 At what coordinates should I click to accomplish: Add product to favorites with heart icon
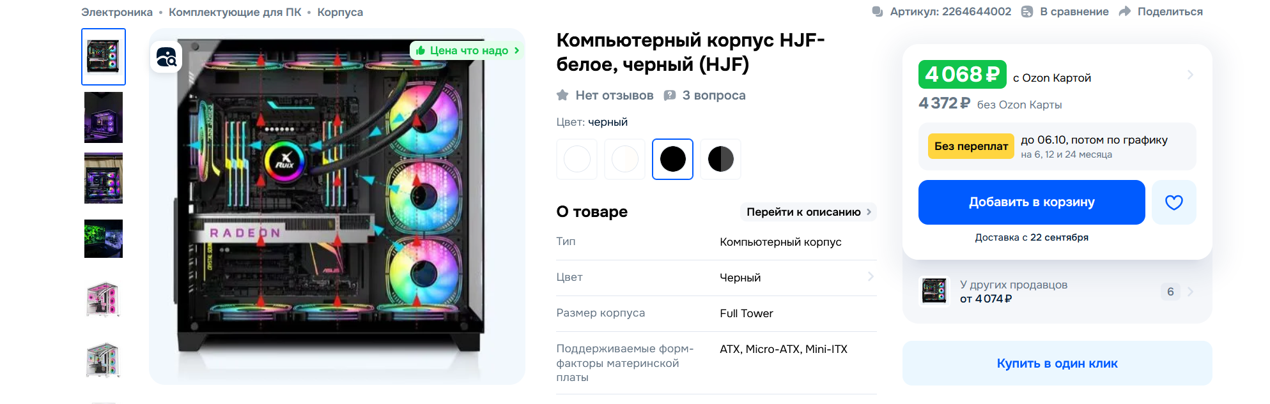click(x=1173, y=202)
